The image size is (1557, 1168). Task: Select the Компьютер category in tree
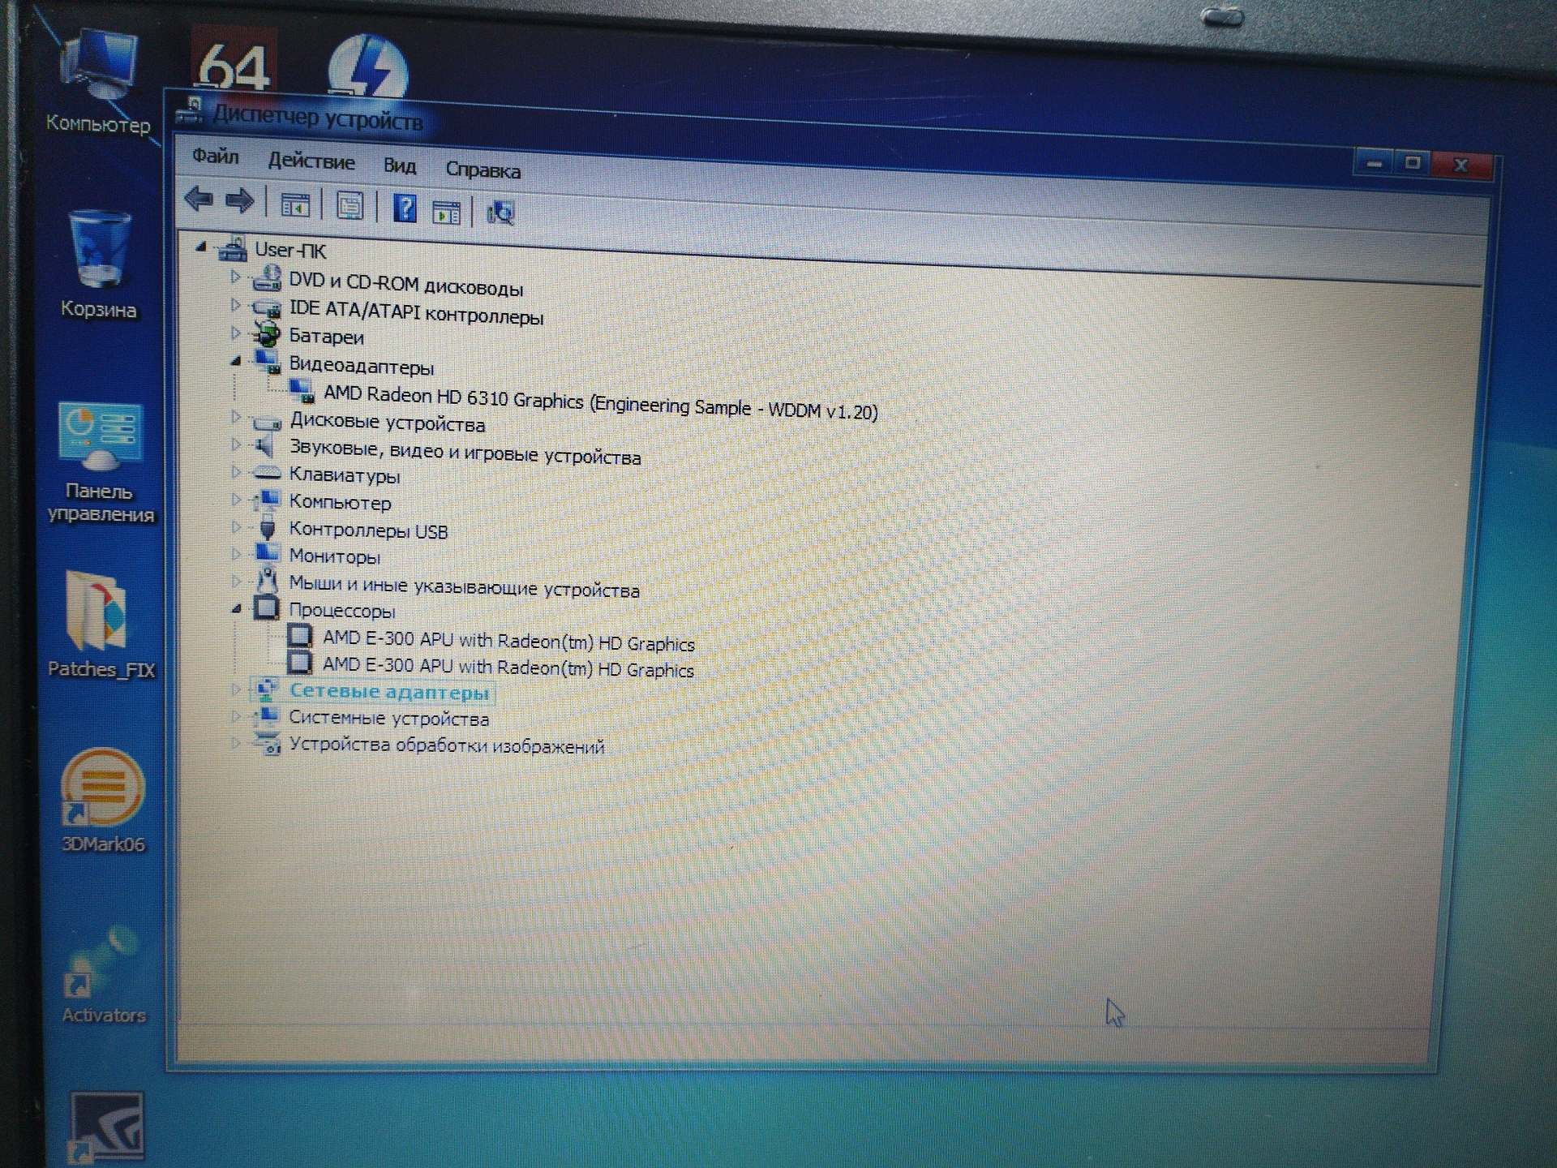pyautogui.click(x=340, y=503)
